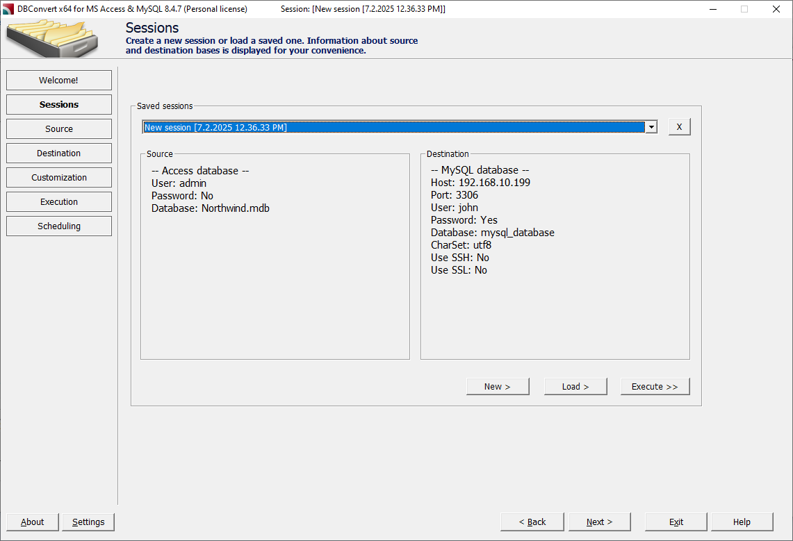
Task: Click 'Database: Northwind.mdb' source text
Action: click(211, 208)
